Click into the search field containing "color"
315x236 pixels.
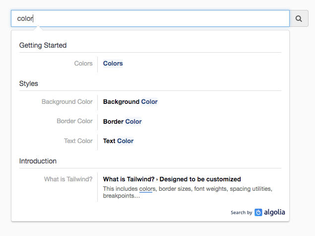(149, 18)
